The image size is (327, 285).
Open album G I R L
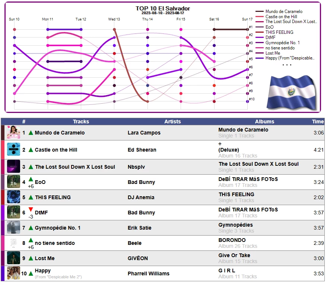click(227, 271)
